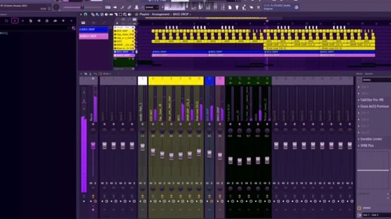Mute the KICK mixer track LED

point(153,124)
